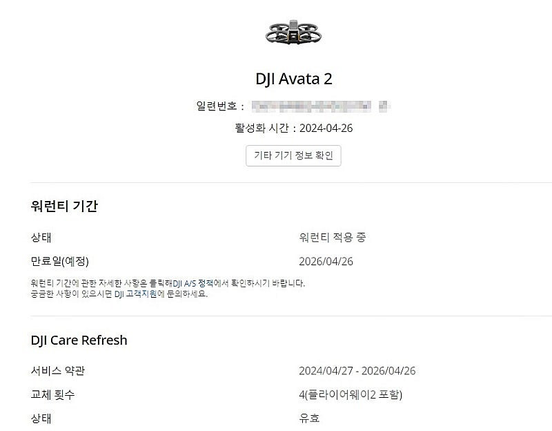This screenshot has height=431, width=552.
Task: Click the 워런티 적용 중 status text
Action: [x=333, y=238]
